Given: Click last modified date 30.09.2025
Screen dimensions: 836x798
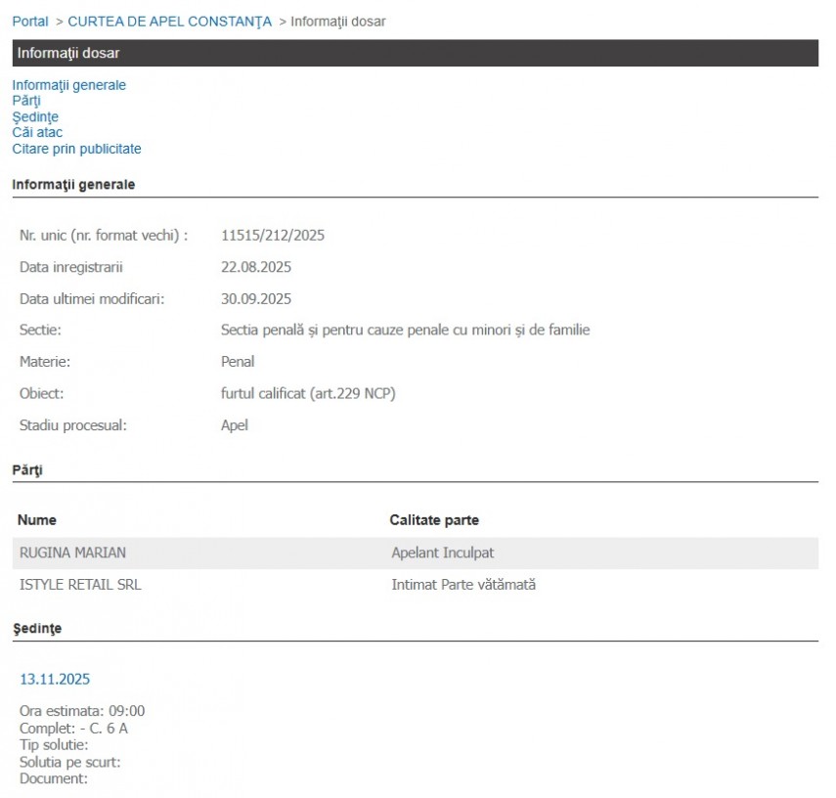Looking at the screenshot, I should 256,299.
